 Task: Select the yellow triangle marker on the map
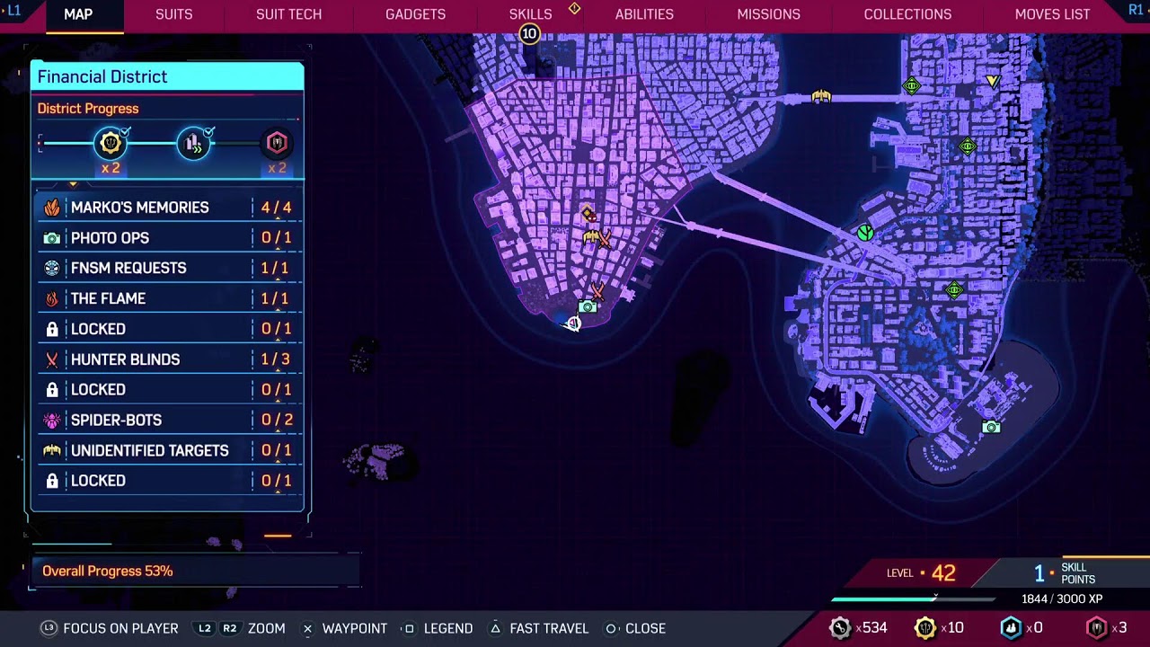point(993,82)
